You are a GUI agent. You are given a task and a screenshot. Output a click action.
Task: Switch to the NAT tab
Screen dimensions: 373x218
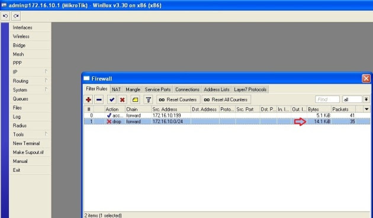tap(116, 89)
